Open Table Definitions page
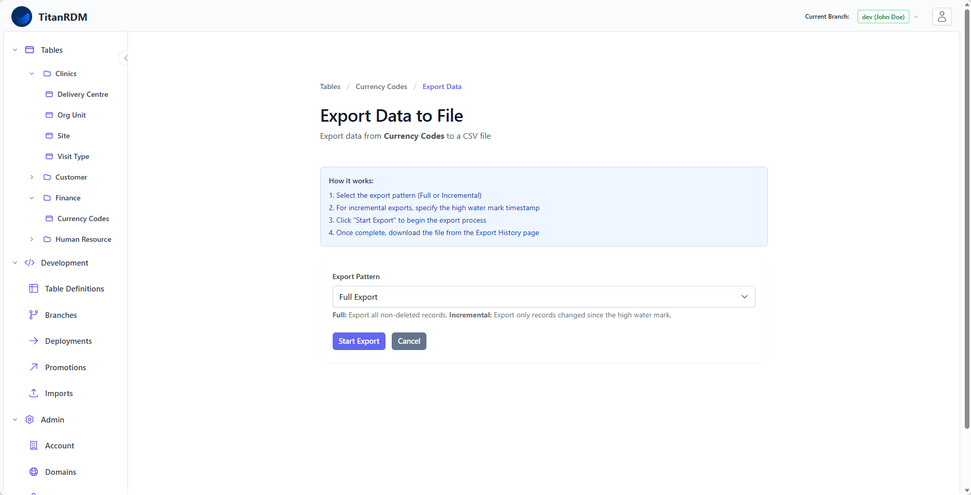The image size is (971, 495). tap(75, 288)
